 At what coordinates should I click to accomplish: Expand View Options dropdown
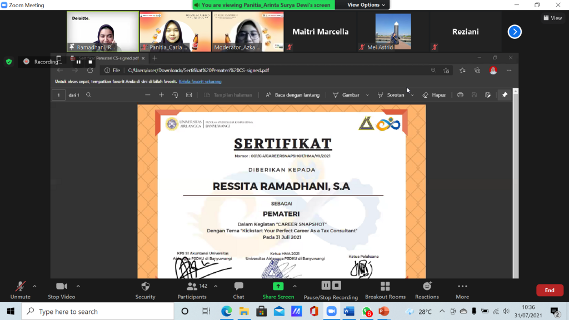pos(366,4)
